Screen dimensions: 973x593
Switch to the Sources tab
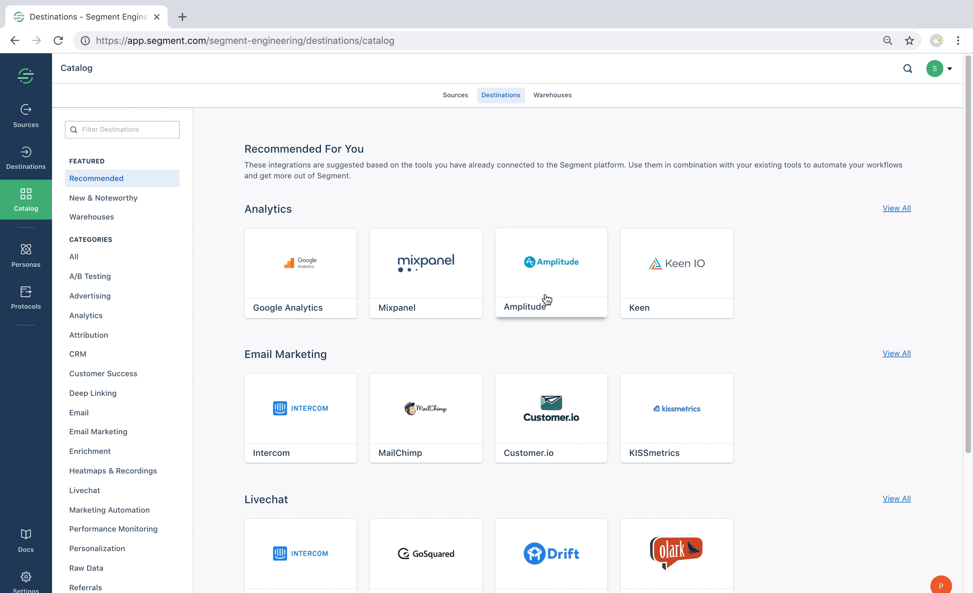[x=455, y=95]
